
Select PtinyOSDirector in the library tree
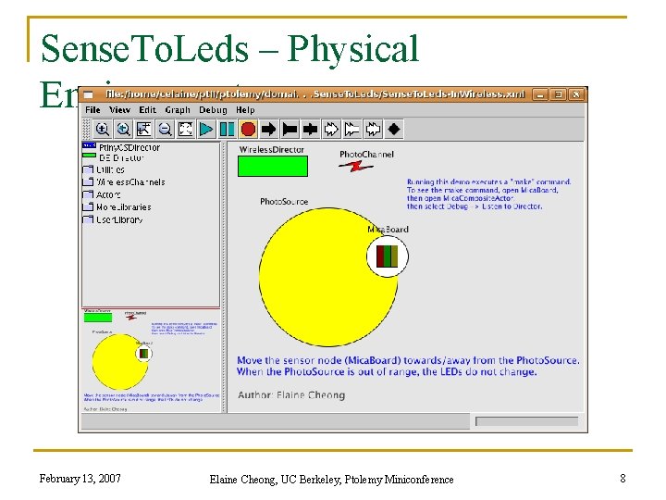pyautogui.click(x=121, y=147)
